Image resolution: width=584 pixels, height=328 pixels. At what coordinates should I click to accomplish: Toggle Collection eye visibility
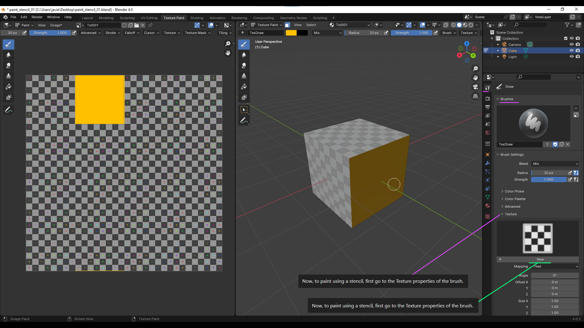click(572, 38)
